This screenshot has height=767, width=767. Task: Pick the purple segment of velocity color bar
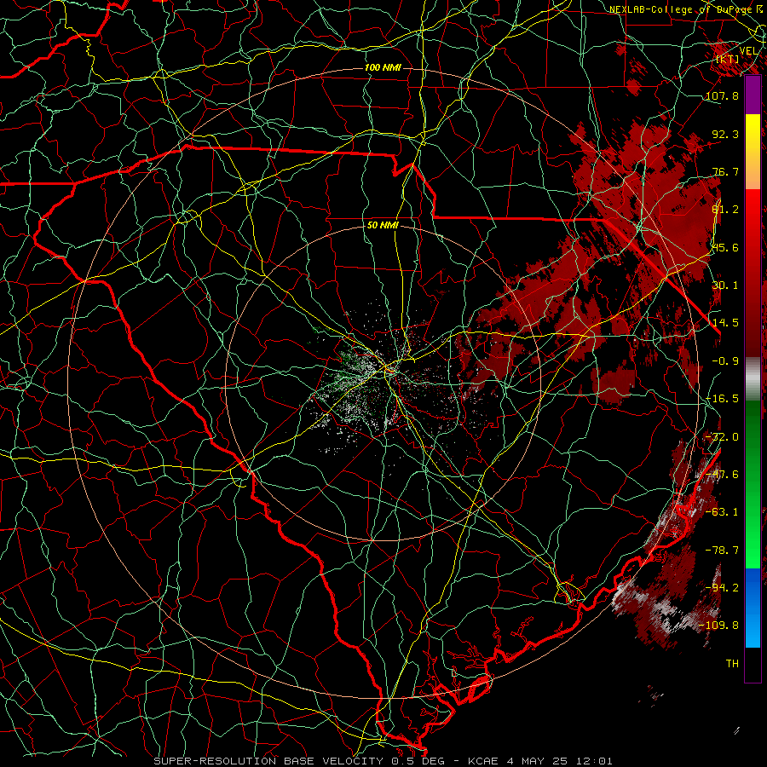click(x=753, y=95)
